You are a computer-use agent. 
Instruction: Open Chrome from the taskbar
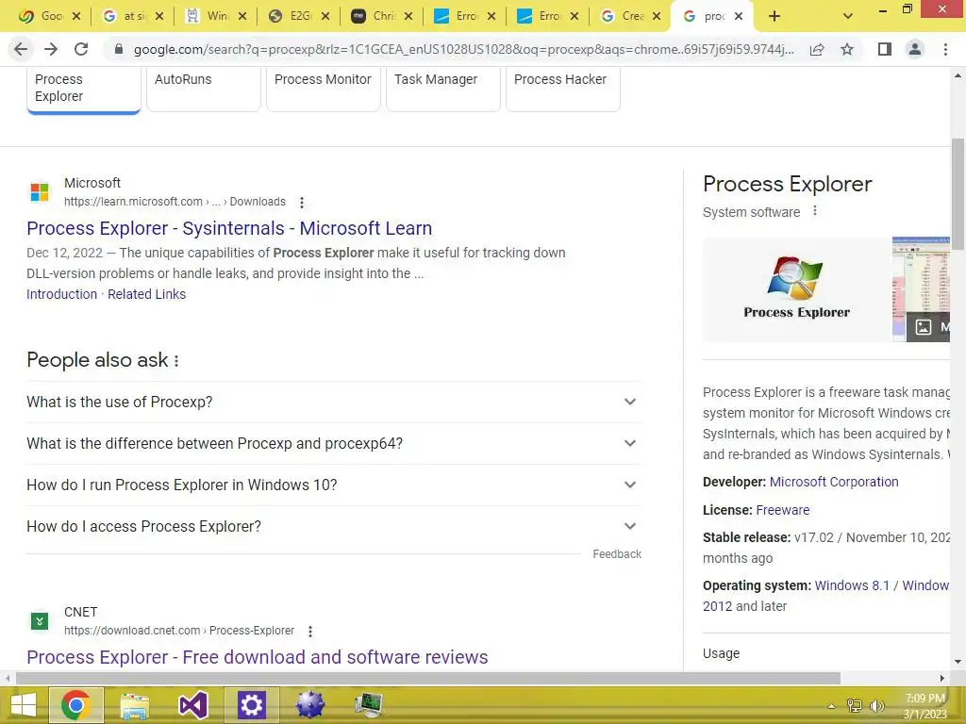tap(75, 705)
